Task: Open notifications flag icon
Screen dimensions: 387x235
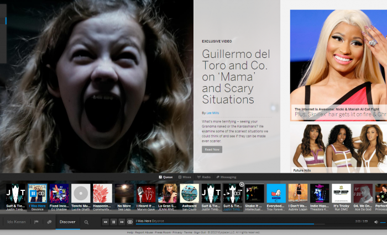Action: (x=36, y=222)
